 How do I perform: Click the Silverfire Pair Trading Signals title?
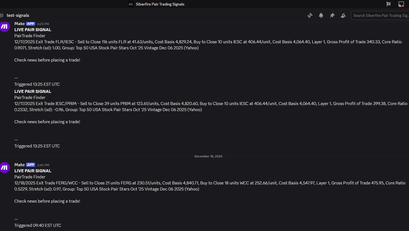(160, 4)
